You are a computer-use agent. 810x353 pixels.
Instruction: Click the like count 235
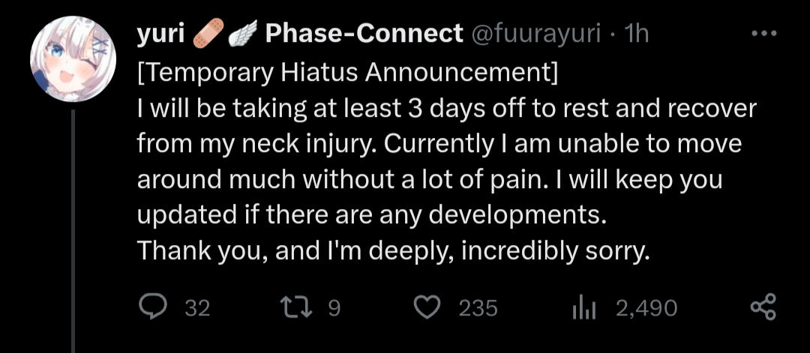tap(478, 309)
